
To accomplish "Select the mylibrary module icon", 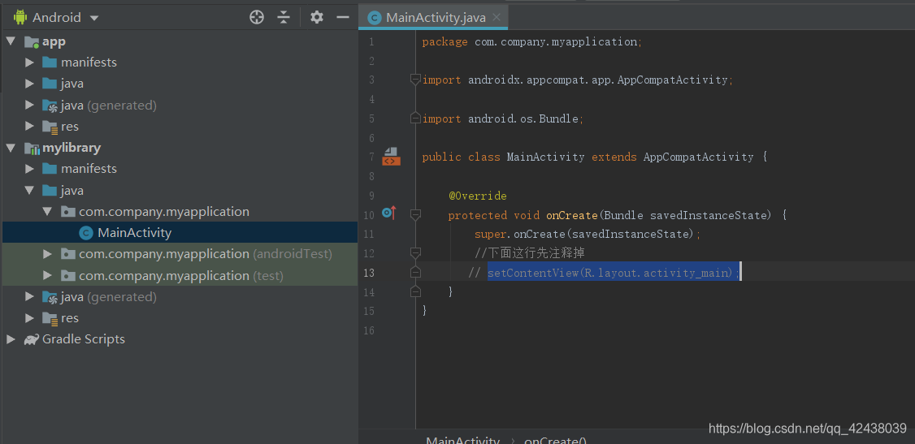I will [x=32, y=149].
